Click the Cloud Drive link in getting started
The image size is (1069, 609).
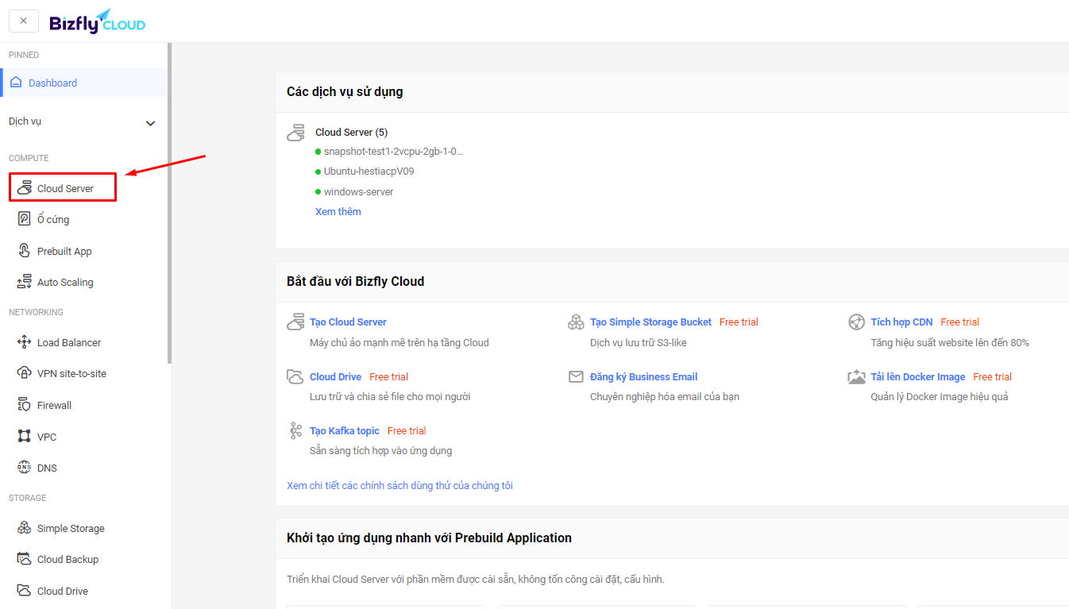click(x=335, y=376)
